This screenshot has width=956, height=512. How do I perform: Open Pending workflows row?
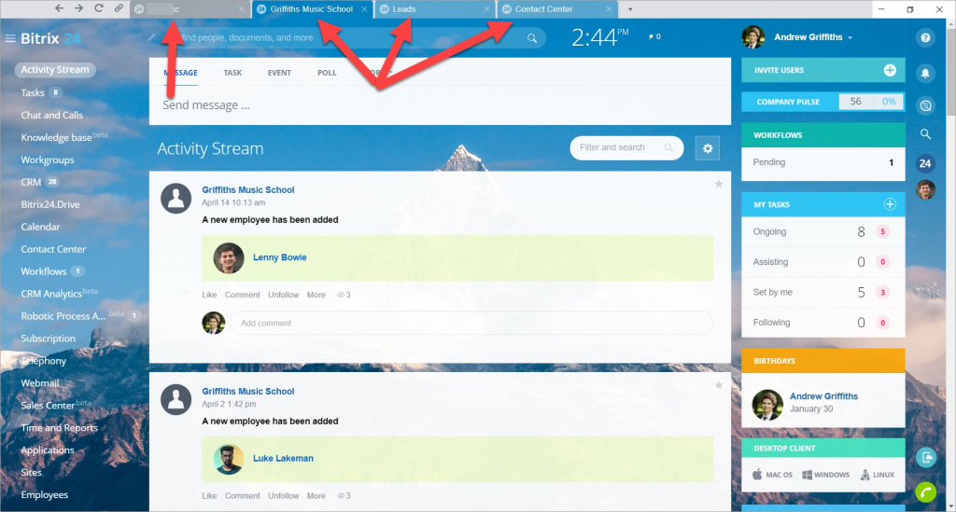tap(823, 162)
